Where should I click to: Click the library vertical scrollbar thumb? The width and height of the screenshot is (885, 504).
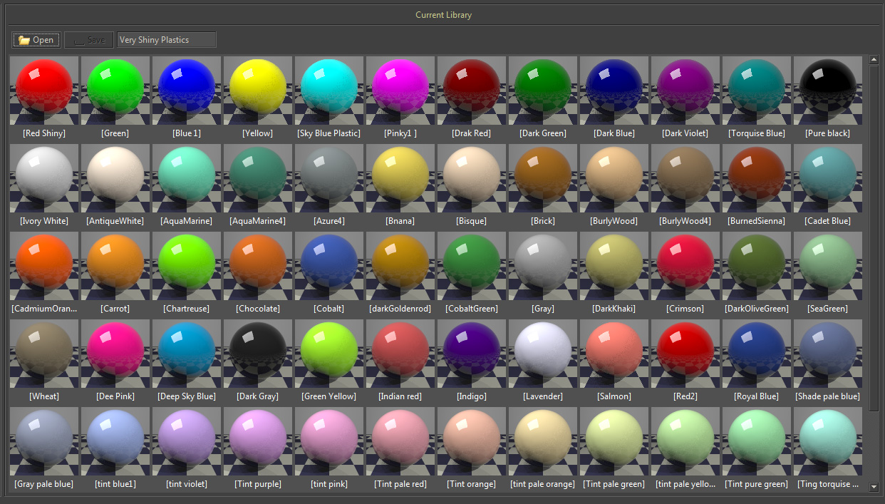coord(874,237)
